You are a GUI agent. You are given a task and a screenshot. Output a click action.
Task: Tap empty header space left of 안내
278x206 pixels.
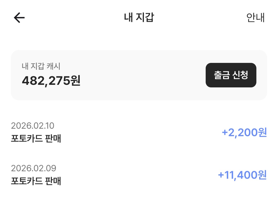pyautogui.click(x=206, y=18)
